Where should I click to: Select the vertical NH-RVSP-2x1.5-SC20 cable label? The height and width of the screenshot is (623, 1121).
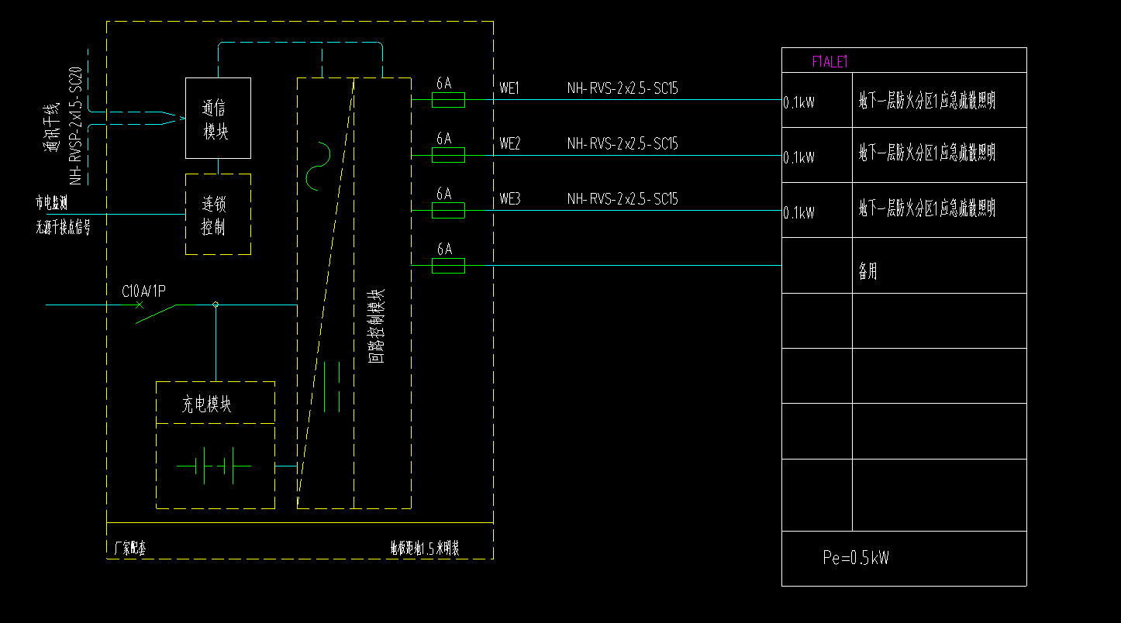[x=76, y=126]
